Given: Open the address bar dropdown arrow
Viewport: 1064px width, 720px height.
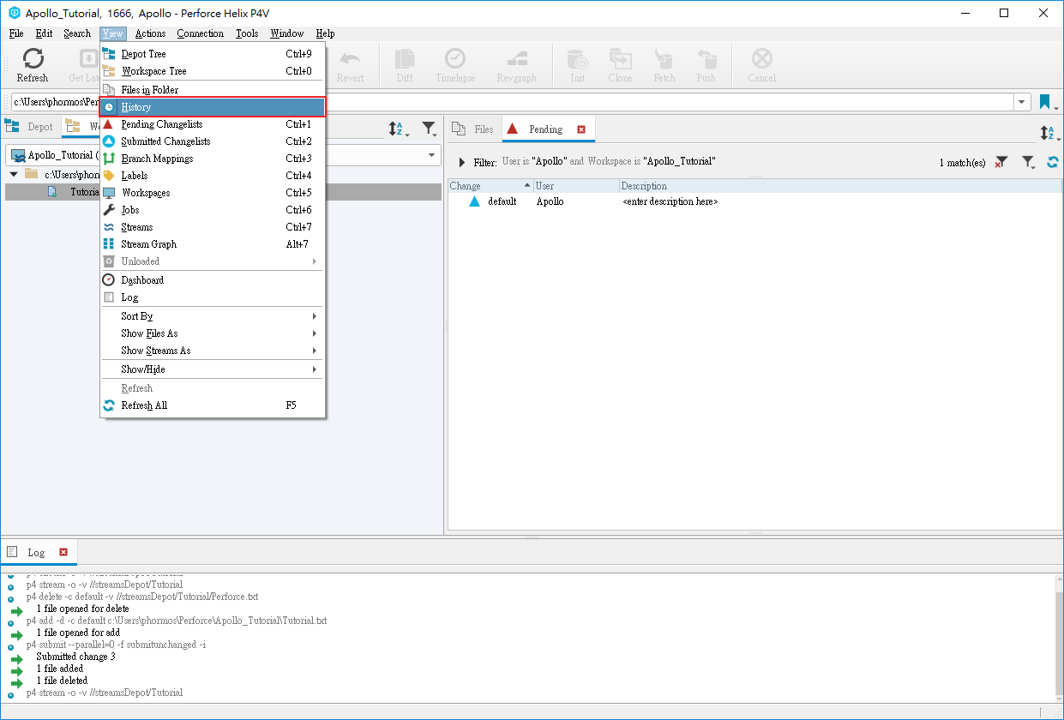Looking at the screenshot, I should pyautogui.click(x=1022, y=102).
